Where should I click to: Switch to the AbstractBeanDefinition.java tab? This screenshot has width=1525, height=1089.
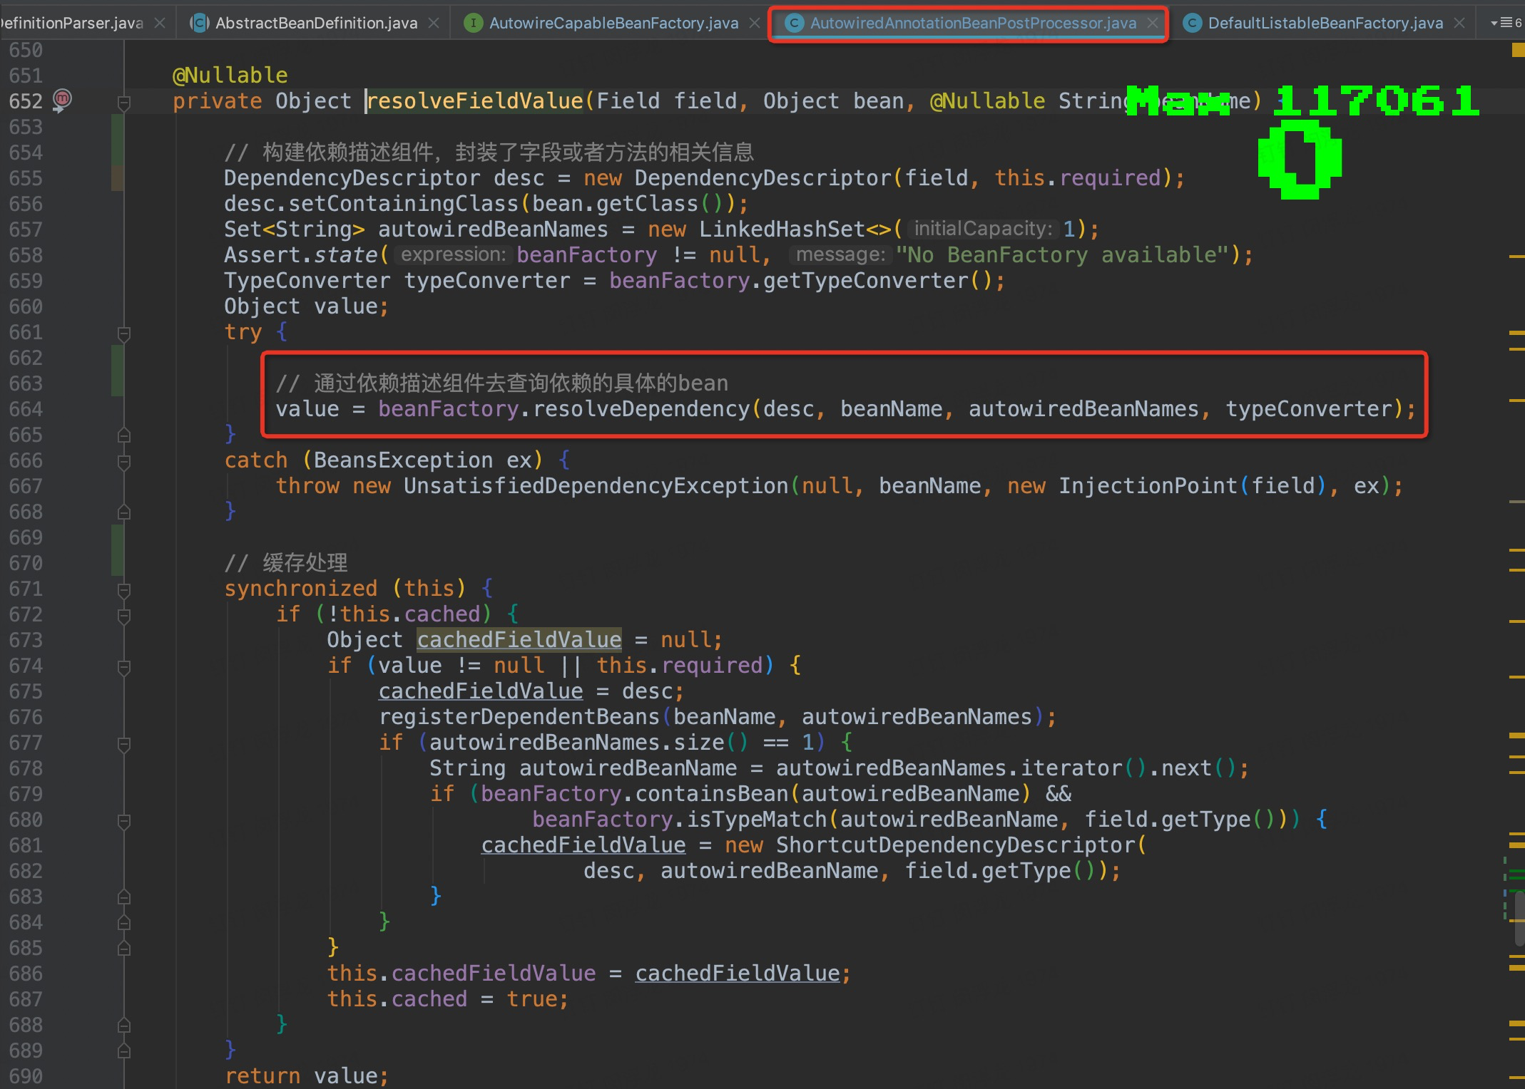tap(316, 24)
